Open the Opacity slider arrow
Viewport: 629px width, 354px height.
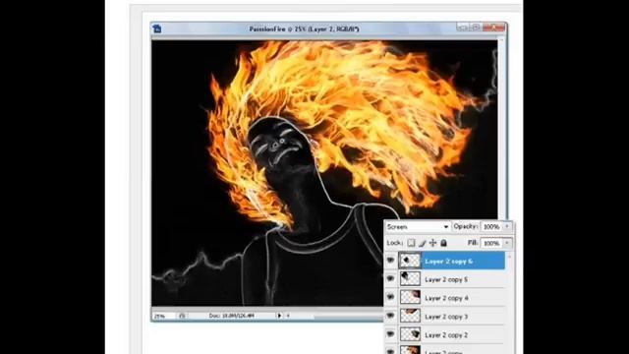coord(507,227)
